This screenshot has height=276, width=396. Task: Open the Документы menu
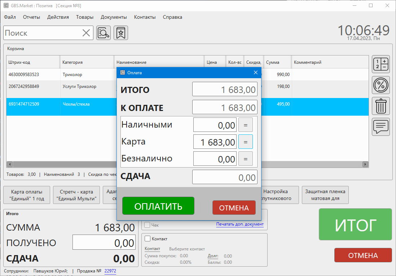click(113, 17)
